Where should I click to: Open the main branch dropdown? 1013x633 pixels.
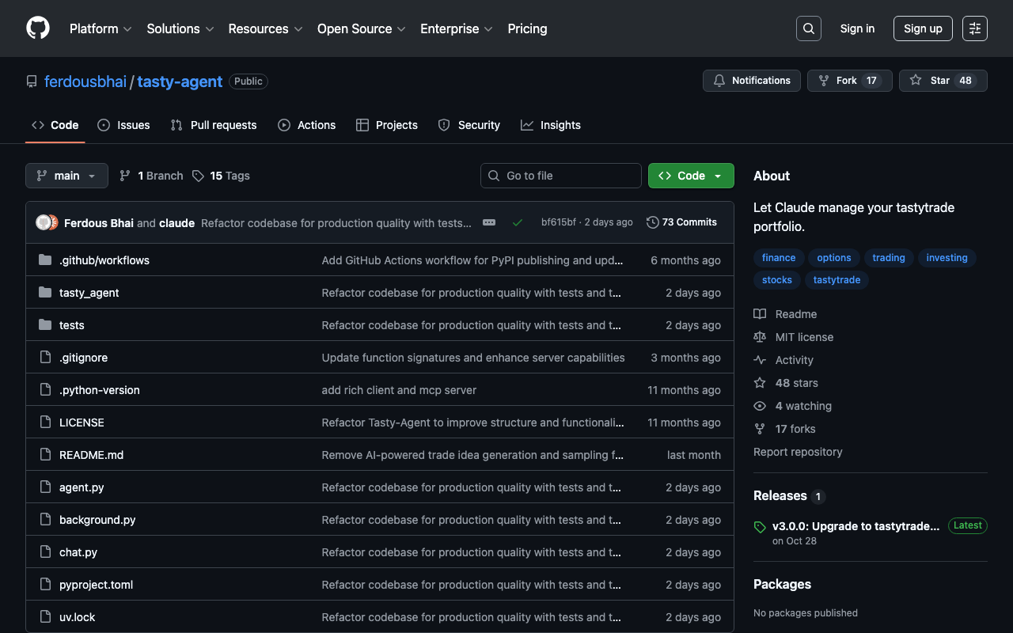pos(66,176)
